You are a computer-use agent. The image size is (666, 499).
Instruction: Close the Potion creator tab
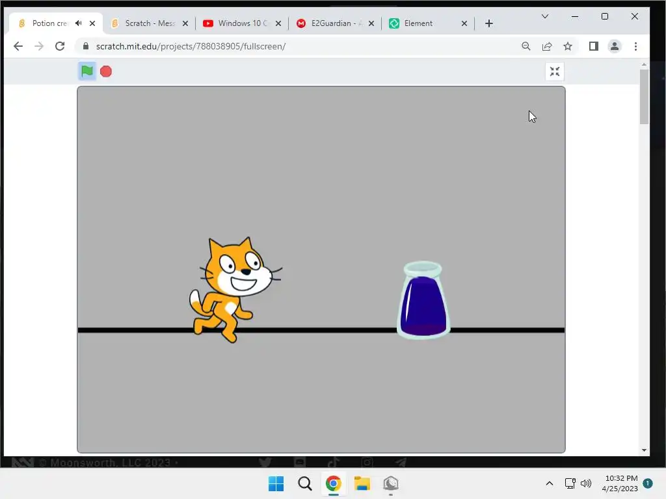tap(92, 23)
